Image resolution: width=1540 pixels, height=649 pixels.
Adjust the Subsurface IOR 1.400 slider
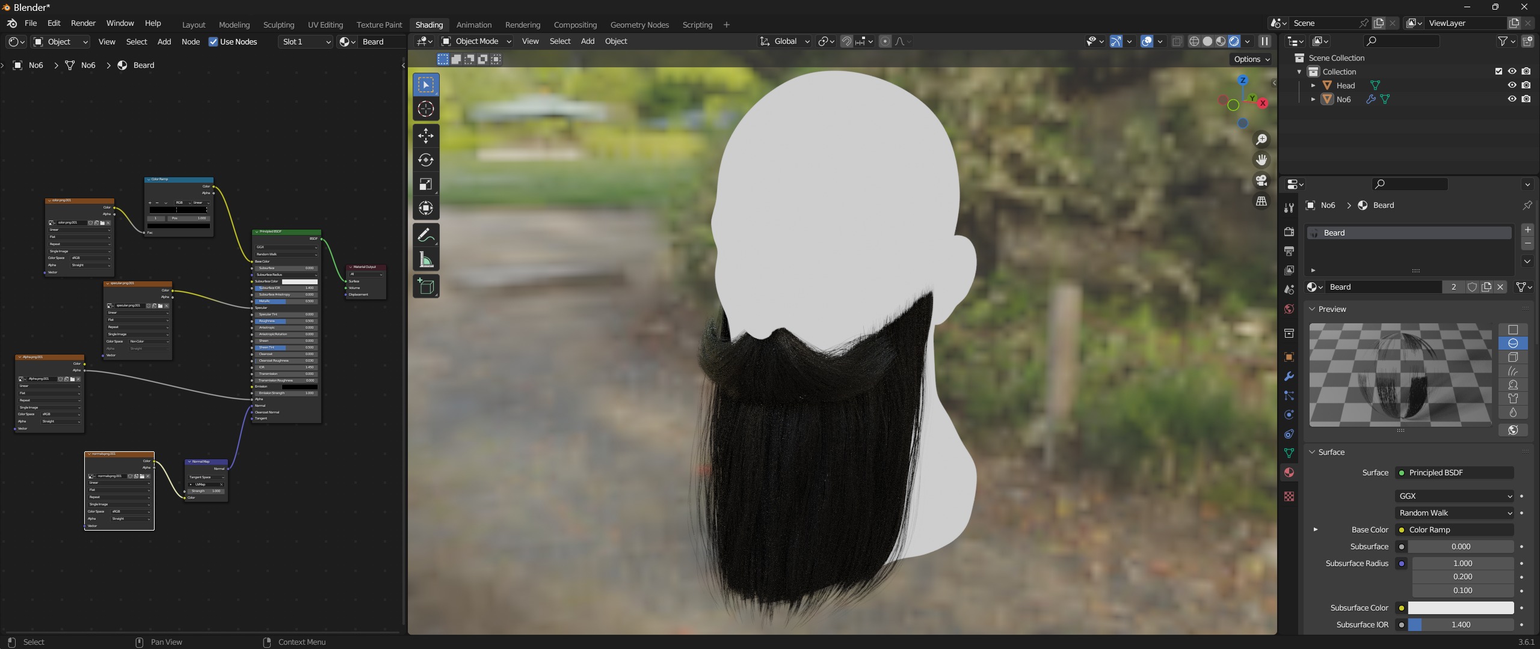tap(1461, 625)
